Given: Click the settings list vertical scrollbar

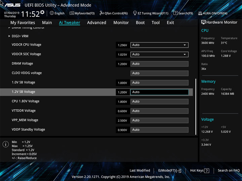Looking at the screenshot, I should [196, 107].
